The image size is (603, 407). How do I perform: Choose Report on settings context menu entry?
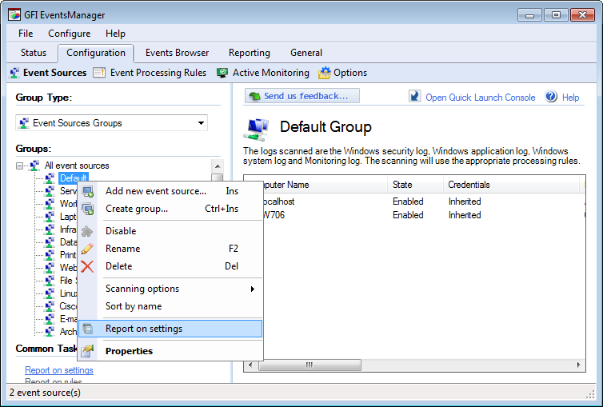pyautogui.click(x=170, y=329)
